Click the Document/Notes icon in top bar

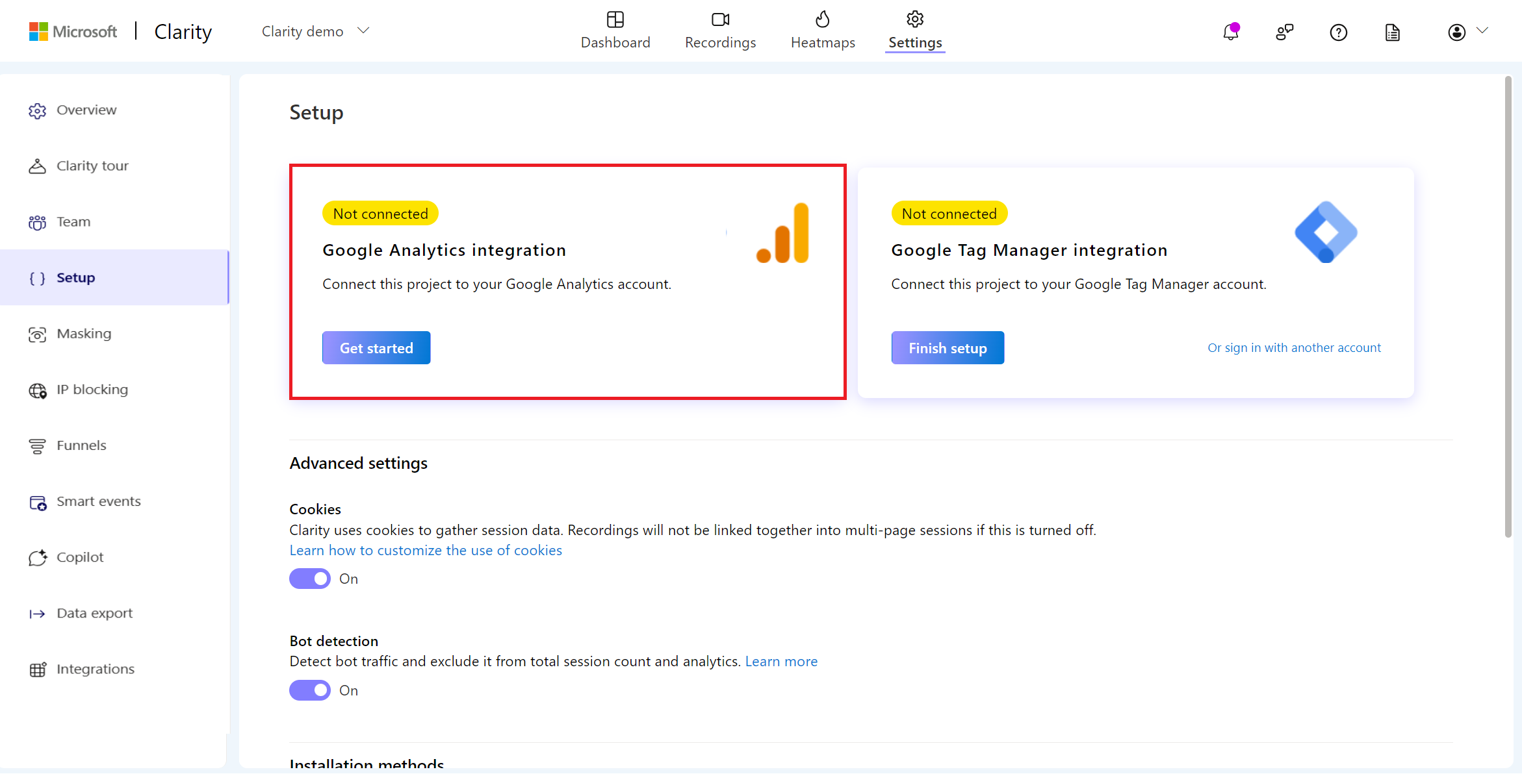(1393, 31)
